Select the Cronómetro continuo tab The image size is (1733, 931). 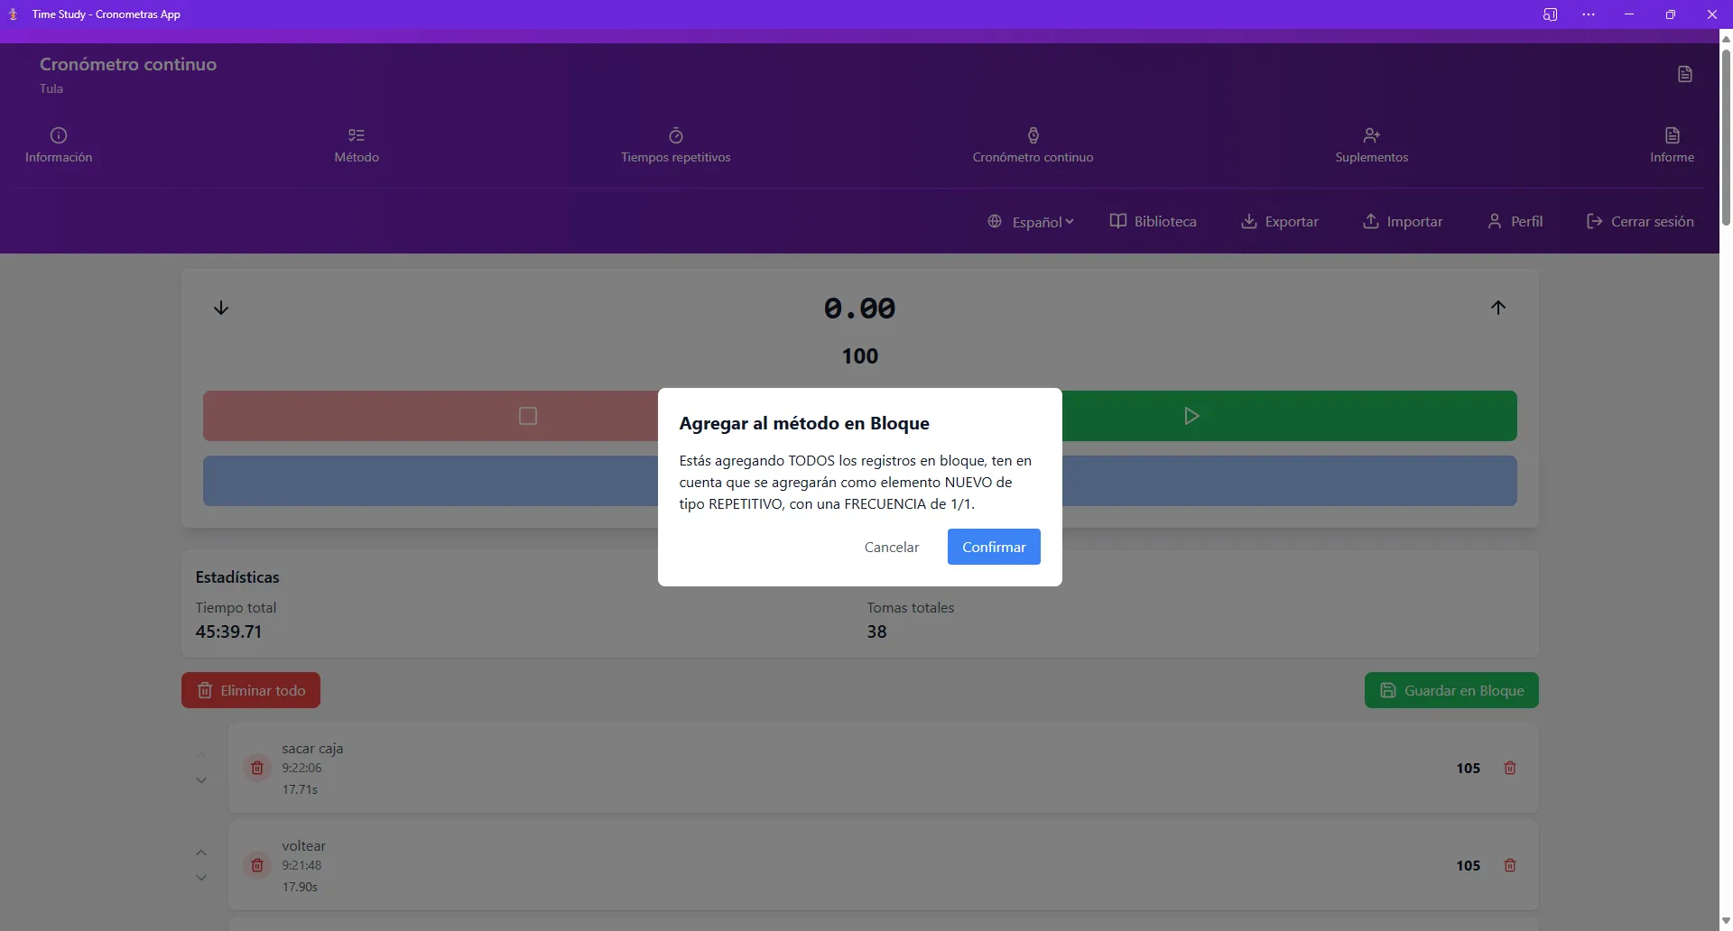(1033, 145)
